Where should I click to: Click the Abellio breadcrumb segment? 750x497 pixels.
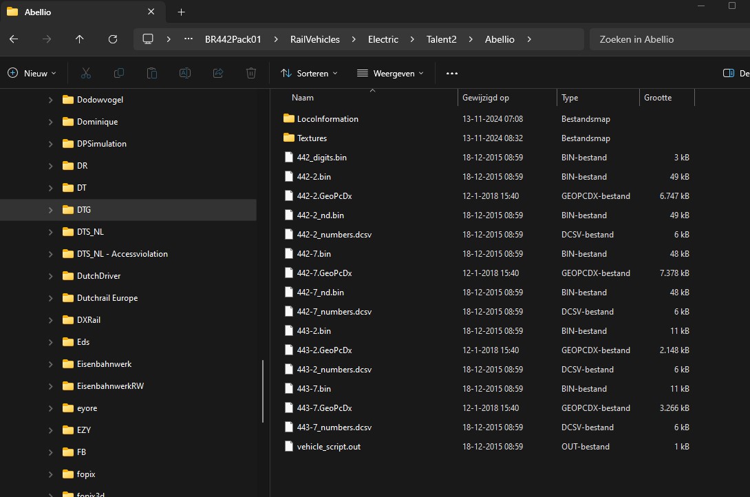pos(500,39)
